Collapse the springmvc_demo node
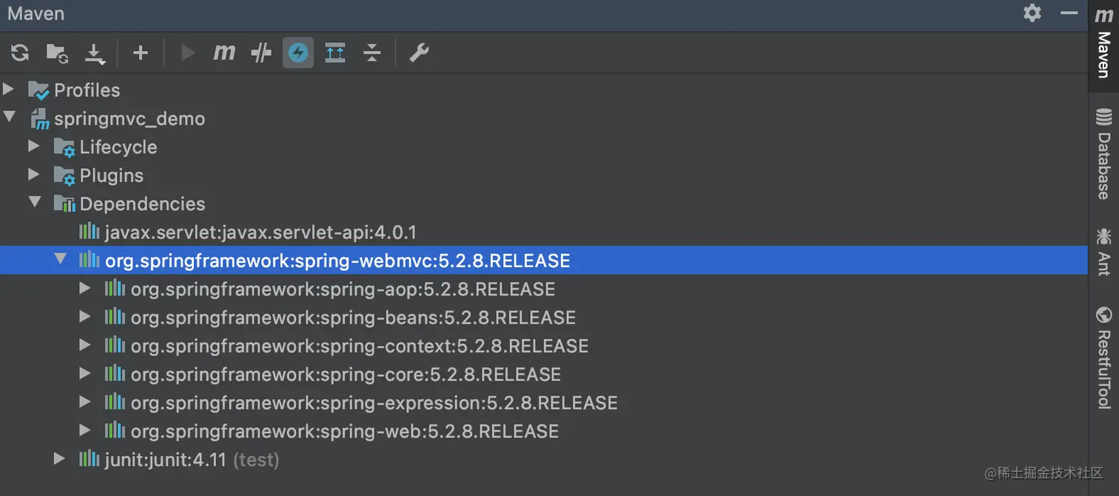1119x496 pixels. click(x=9, y=117)
